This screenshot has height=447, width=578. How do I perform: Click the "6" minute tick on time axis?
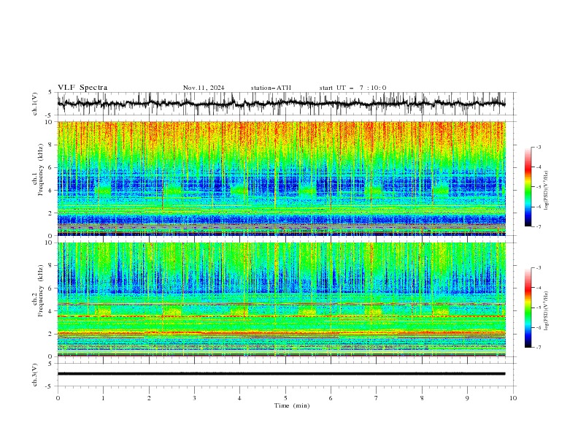point(331,398)
